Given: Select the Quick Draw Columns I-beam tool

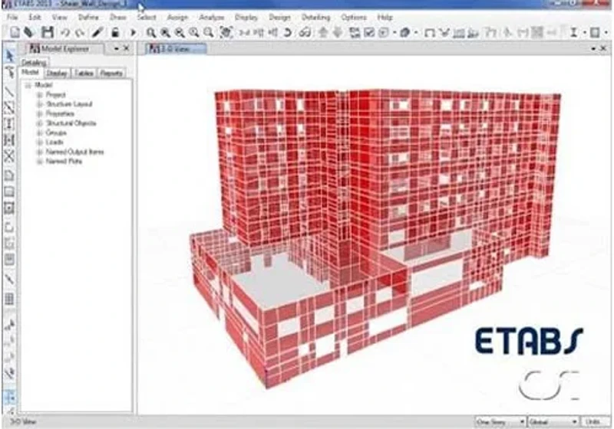Looking at the screenshot, I should click(x=9, y=124).
